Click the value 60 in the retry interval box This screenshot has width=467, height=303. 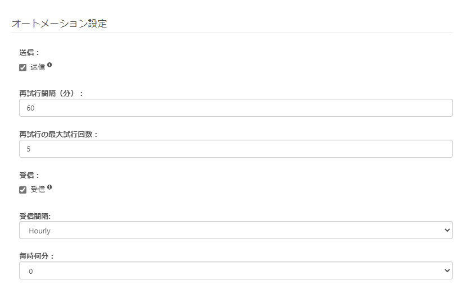(x=31, y=108)
